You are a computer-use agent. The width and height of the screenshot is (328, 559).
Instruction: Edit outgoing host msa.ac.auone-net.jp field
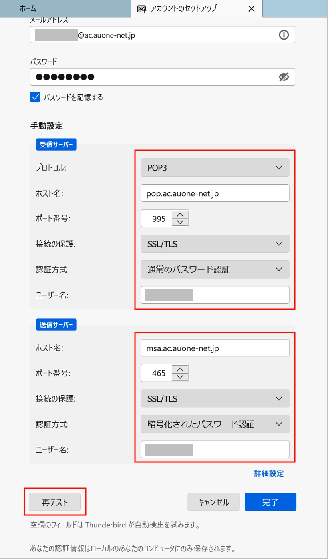click(x=215, y=348)
